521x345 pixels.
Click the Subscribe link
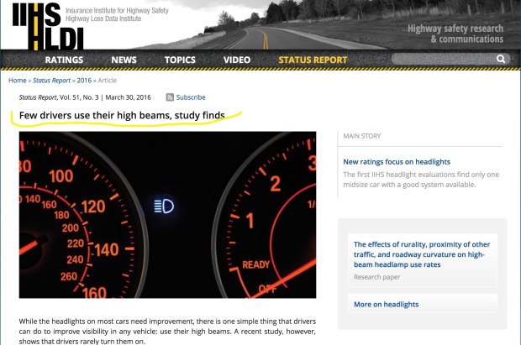coord(191,97)
